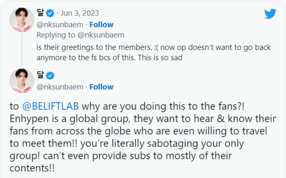
Task: Click verified badge in the lower tweet
Action: pos(50,76)
